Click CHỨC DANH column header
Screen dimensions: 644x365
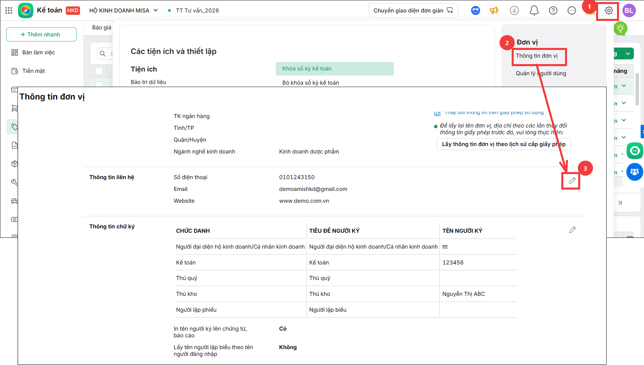tap(193, 231)
